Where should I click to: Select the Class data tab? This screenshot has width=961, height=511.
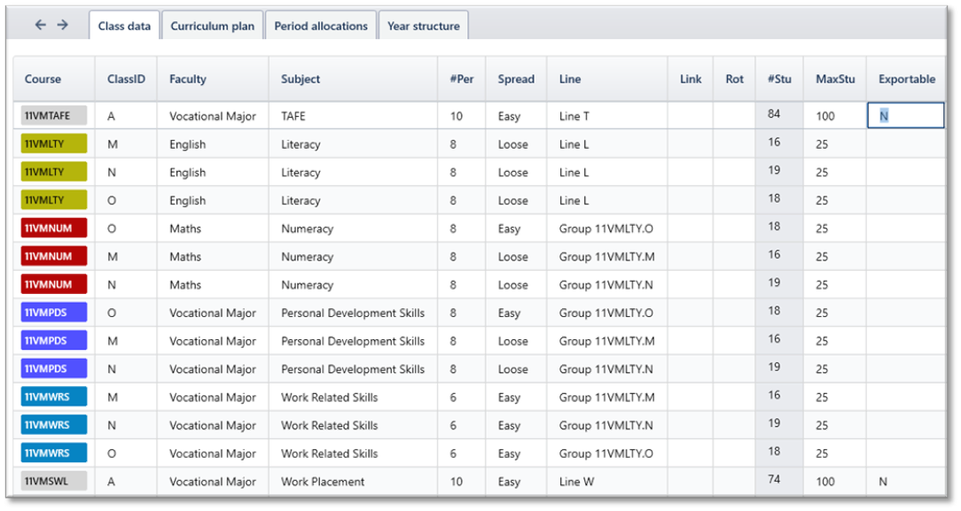pos(124,26)
